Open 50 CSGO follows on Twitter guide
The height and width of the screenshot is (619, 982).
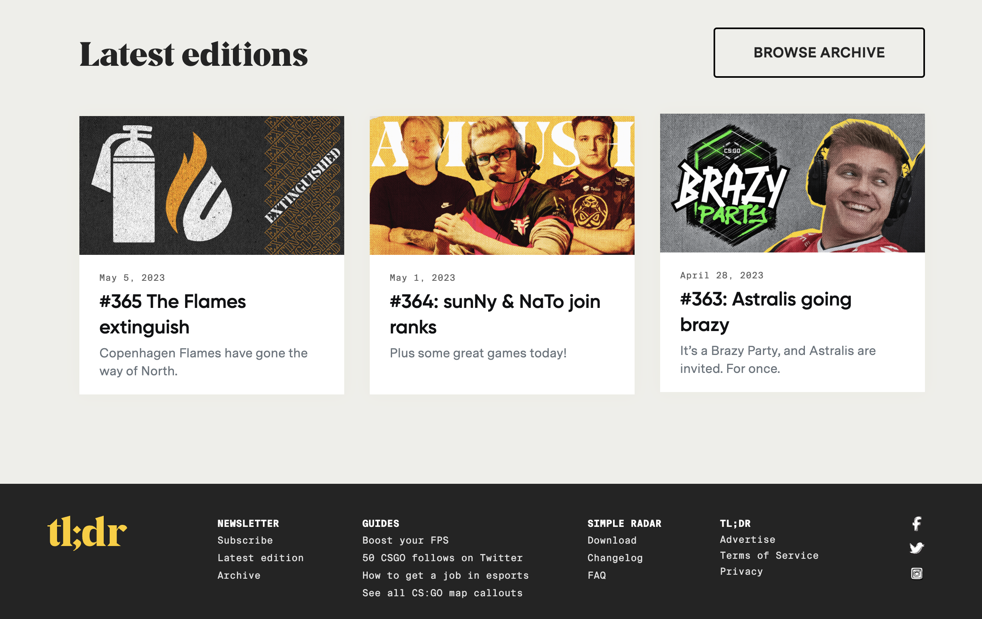pyautogui.click(x=442, y=558)
